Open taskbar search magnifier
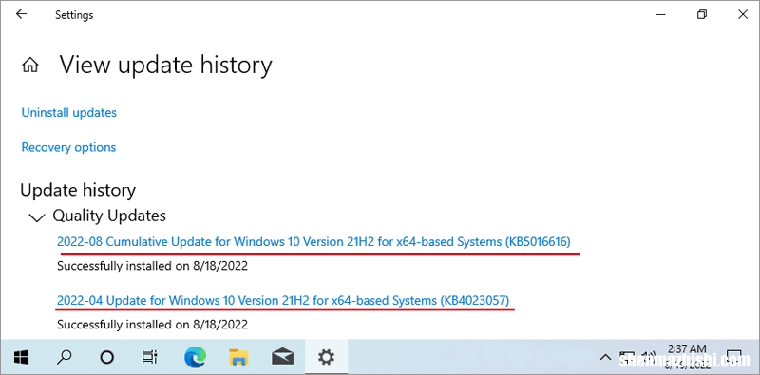 (x=64, y=358)
